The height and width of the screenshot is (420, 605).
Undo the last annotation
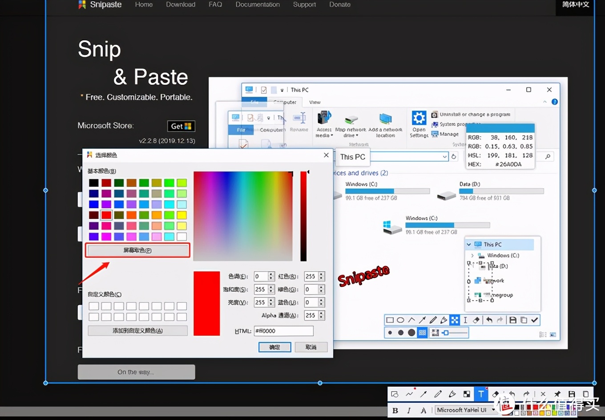pyautogui.click(x=512, y=394)
